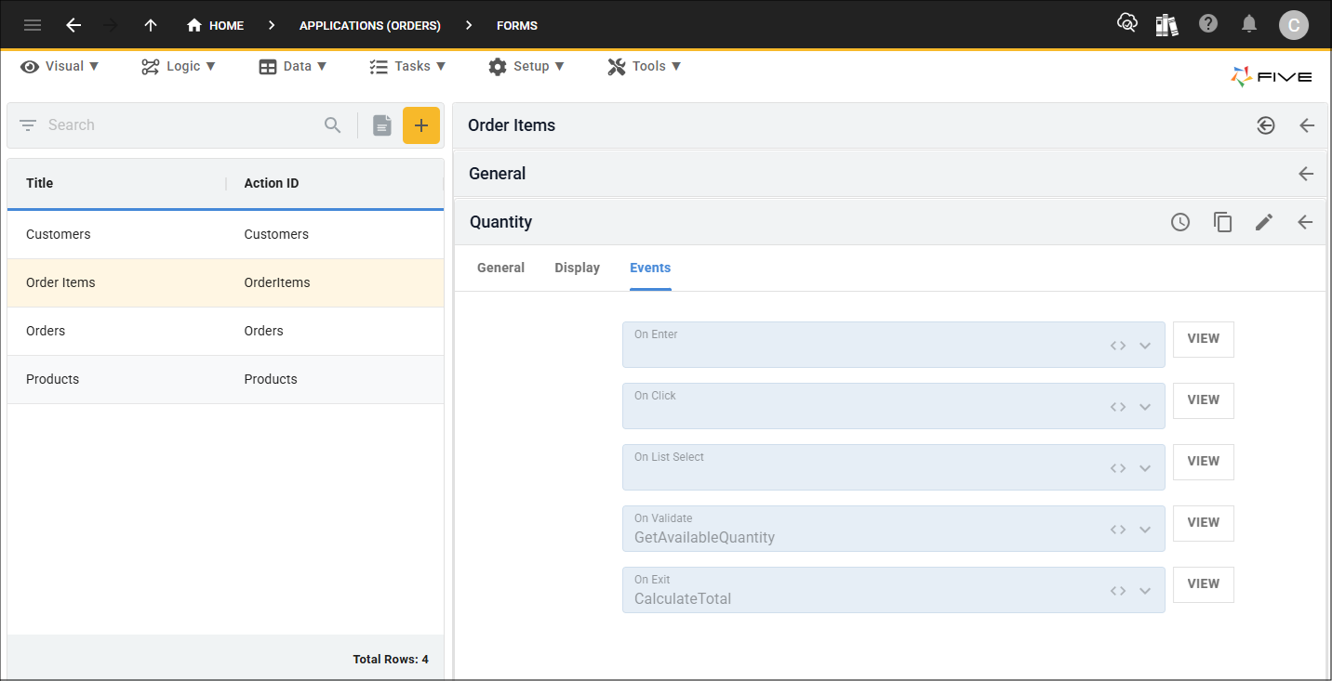Open the hamburger navigation menu
Screen dimensions: 1332x681
(x=33, y=25)
